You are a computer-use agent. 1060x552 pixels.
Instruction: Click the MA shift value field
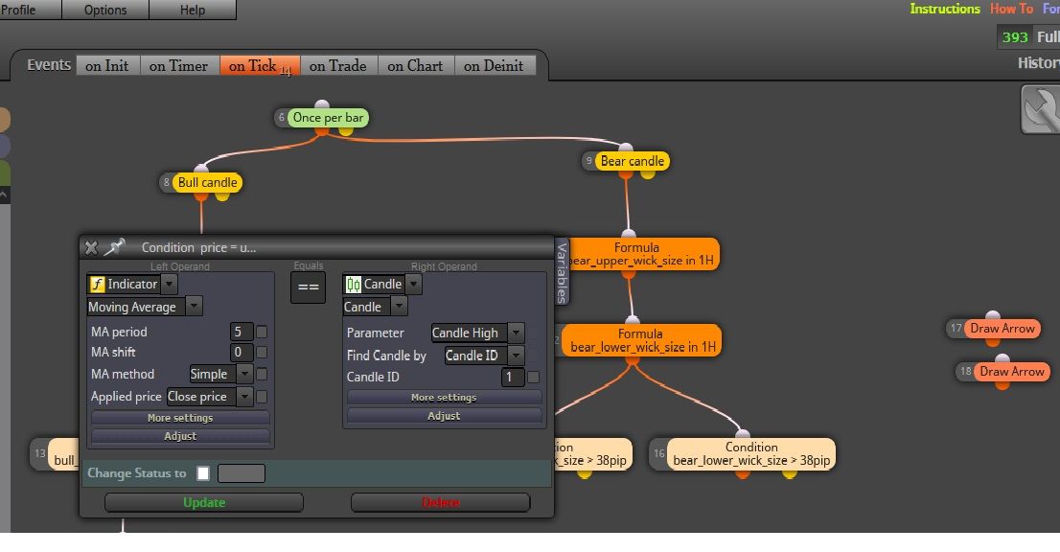(x=242, y=352)
